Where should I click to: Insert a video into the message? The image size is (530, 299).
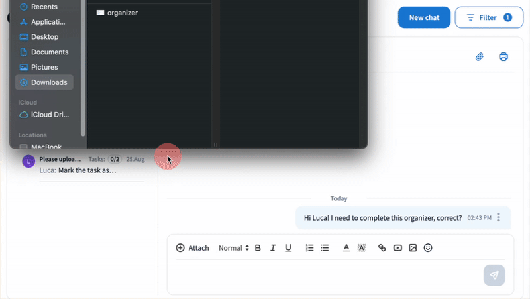pos(397,248)
